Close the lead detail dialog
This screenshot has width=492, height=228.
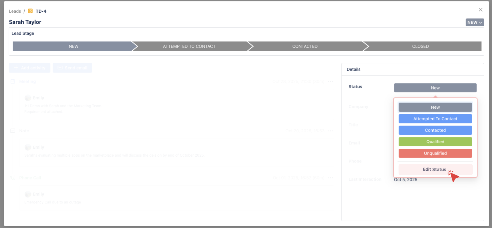click(480, 10)
